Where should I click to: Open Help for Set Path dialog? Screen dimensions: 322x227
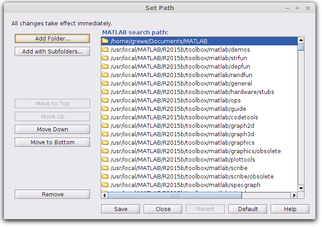[290, 209]
